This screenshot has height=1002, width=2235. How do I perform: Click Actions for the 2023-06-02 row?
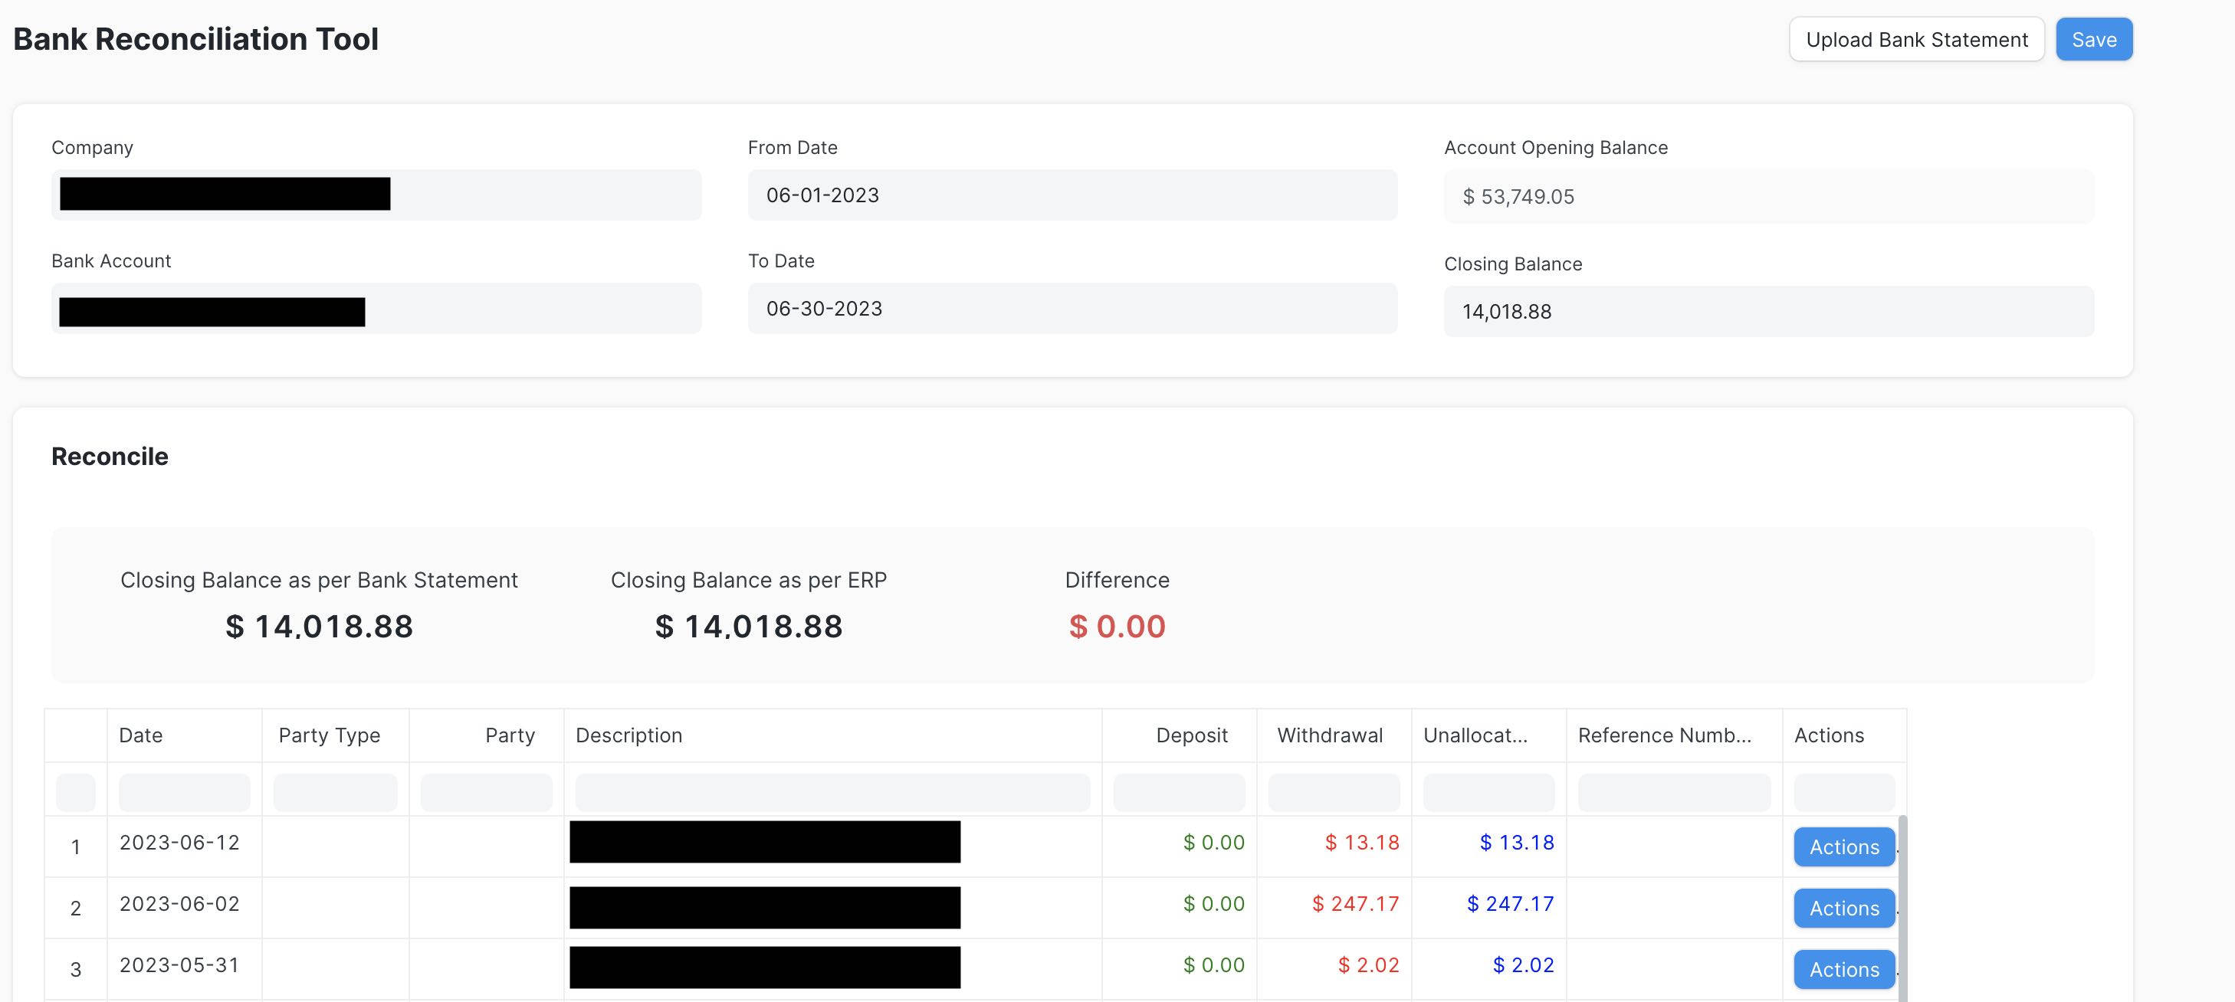coord(1843,909)
